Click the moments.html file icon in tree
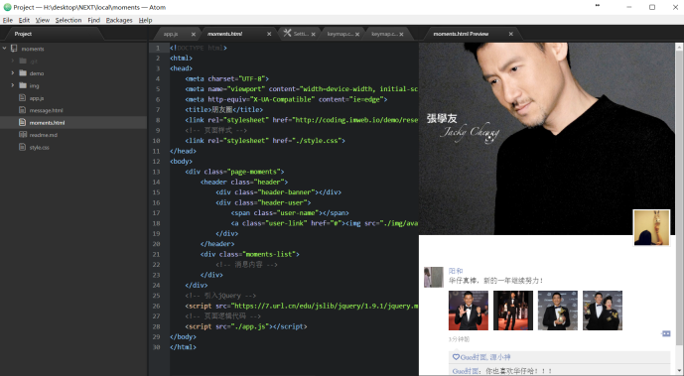Screen dimensions: 684x376 [22, 122]
